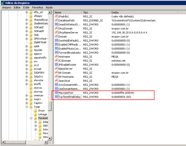The height and width of the screenshot is (146, 186).
Task: Open the Favoritos menu
Action: click(x=38, y=8)
